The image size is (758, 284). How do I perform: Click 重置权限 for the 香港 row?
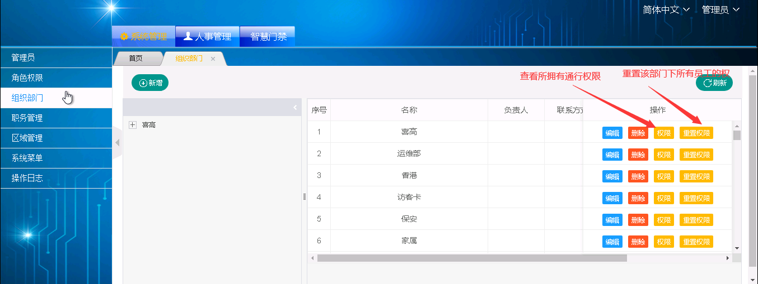click(x=696, y=176)
